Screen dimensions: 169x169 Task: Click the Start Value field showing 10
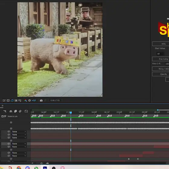160,54
